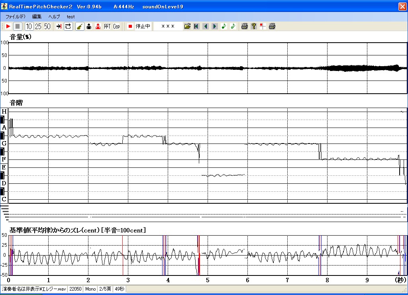
Task: Open the ファイル(F) menu
Action: pyautogui.click(x=16, y=17)
